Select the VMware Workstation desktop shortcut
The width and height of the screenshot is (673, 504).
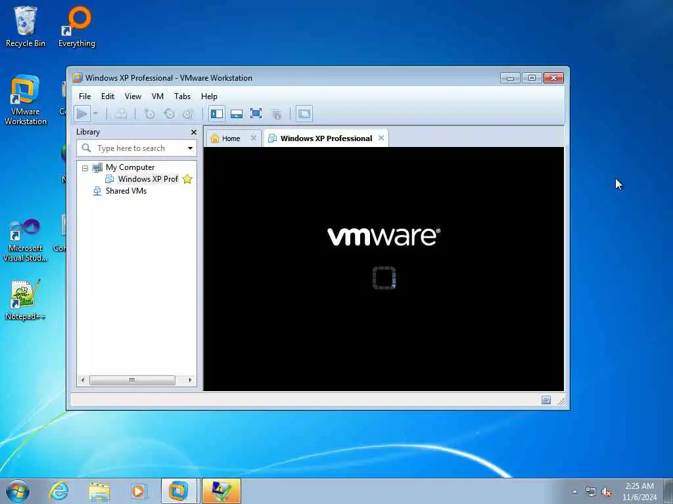pos(26,100)
